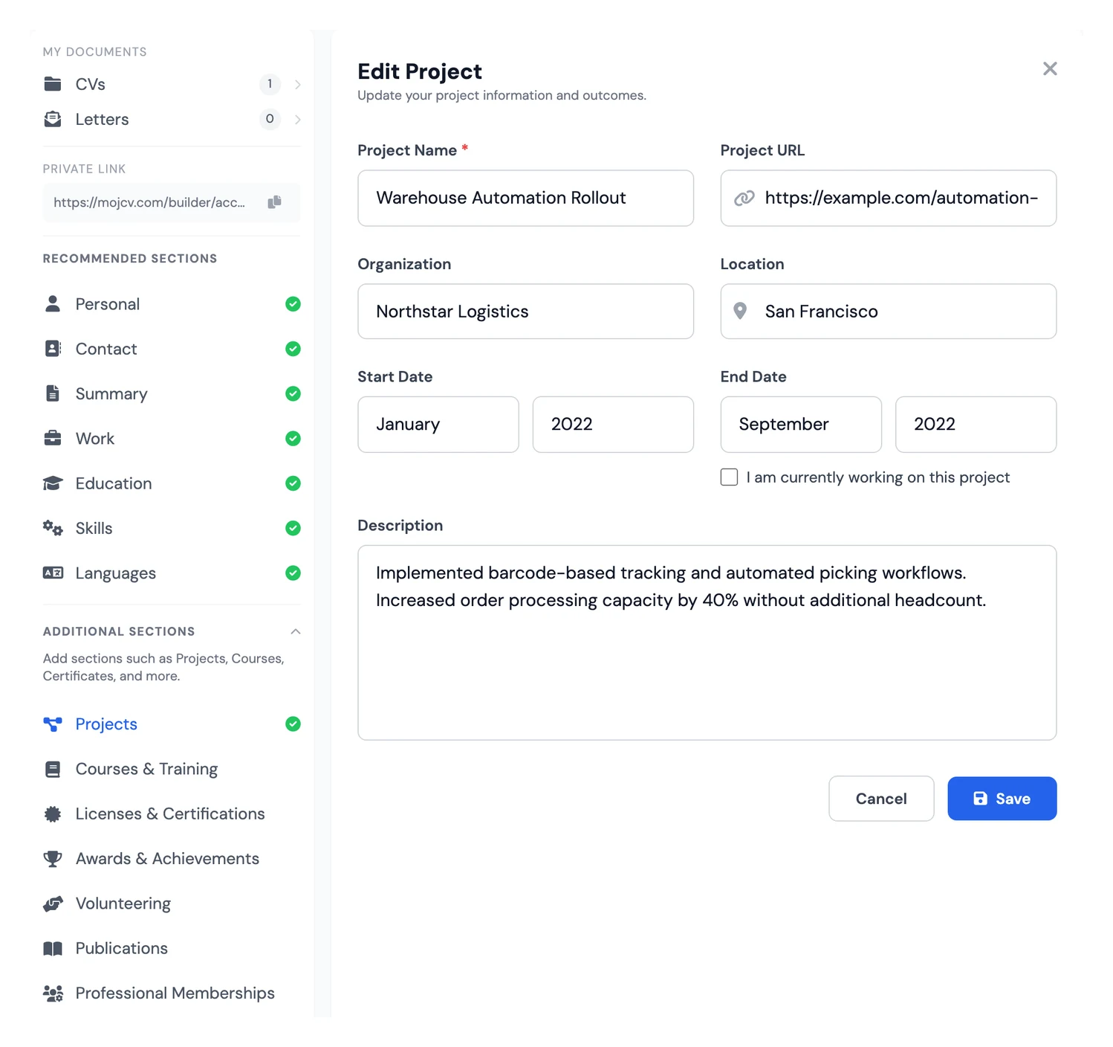Open the Start Date year field showing 2022
This screenshot has width=1113, height=1047.
613,425
